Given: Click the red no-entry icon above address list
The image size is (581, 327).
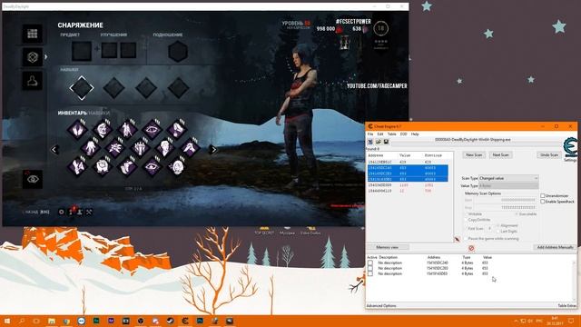Looking at the screenshot, I should click(x=471, y=248).
